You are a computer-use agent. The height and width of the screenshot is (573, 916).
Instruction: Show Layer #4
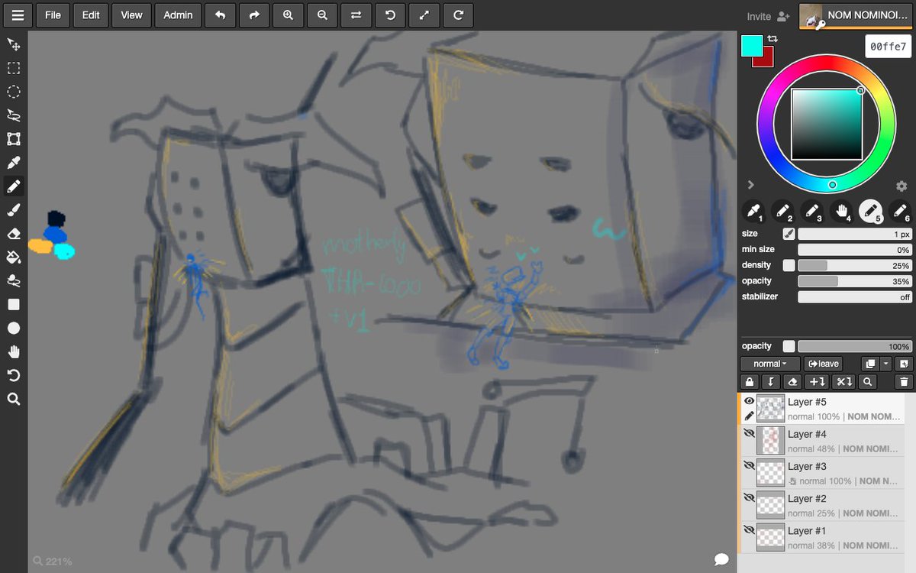click(x=749, y=433)
